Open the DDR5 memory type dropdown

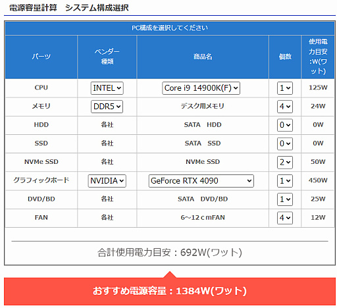pos(107,107)
